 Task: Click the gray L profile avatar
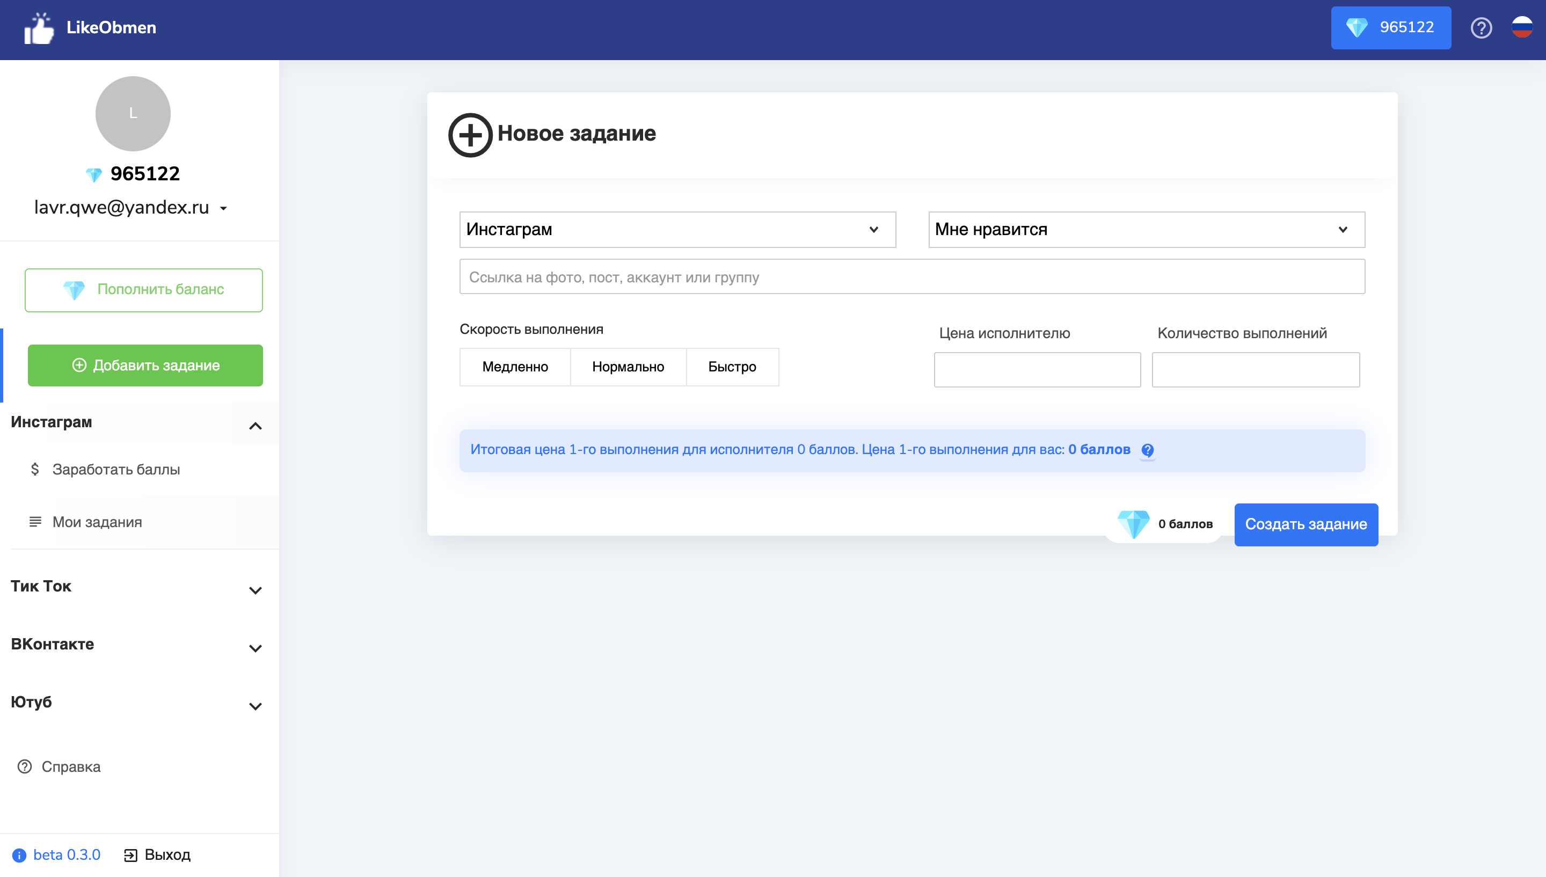(133, 114)
